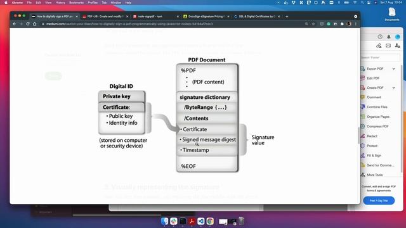Open More Tools in Acrobat panel
Viewport: 406px width, 228px height.
tap(374, 175)
